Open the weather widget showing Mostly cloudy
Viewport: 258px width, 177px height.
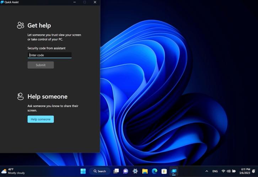pyautogui.click(x=13, y=171)
